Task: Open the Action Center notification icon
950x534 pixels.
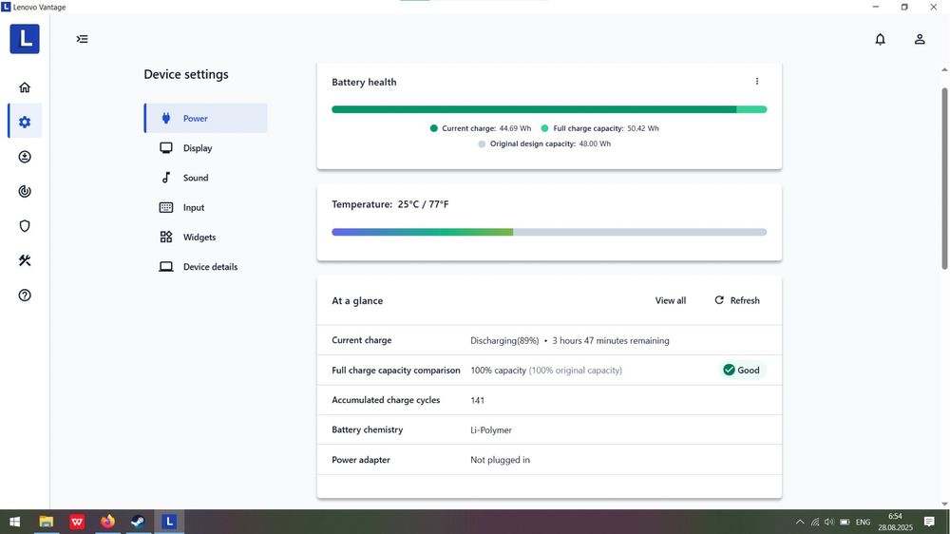Action: click(929, 522)
